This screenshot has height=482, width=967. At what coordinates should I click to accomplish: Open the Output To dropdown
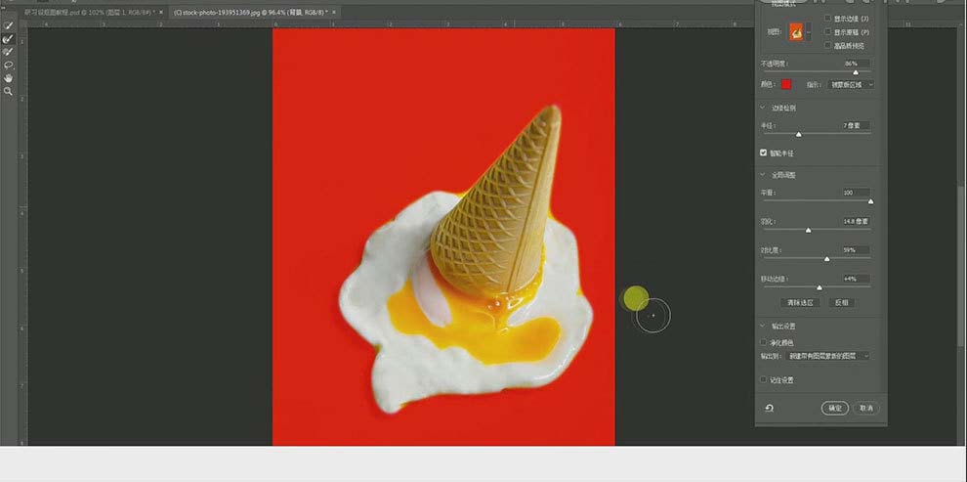click(x=827, y=356)
